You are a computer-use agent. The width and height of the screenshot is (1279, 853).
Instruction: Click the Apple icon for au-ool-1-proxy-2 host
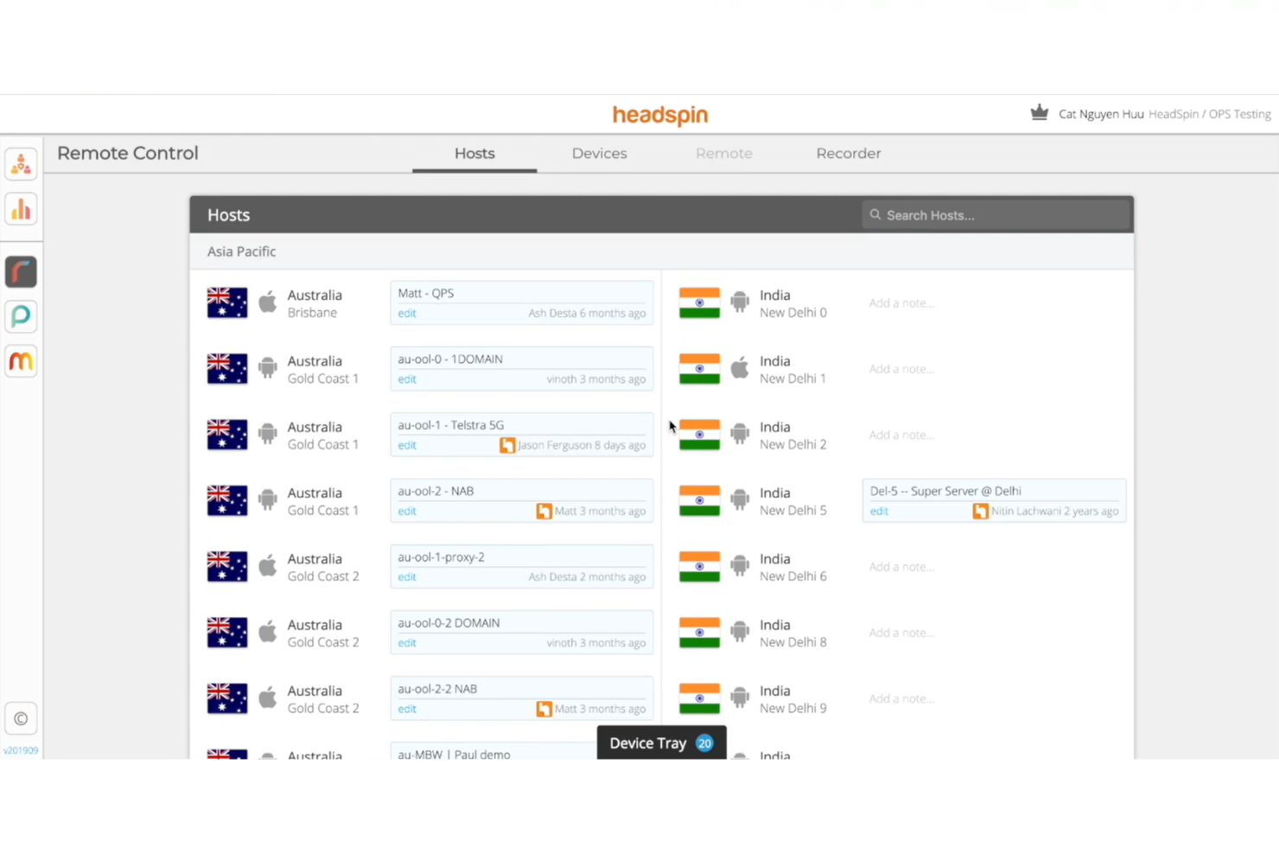point(268,566)
